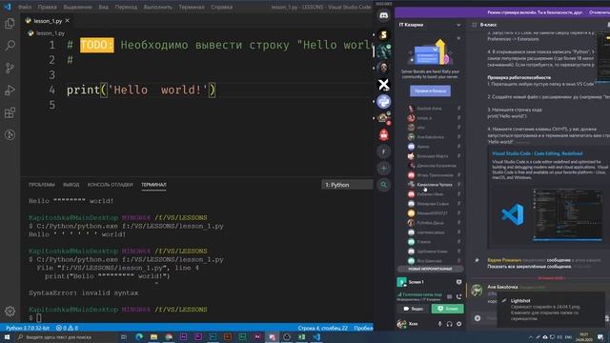Viewport: 610px width, 343px height.
Task: Click the green Screen share button in Discord
Action: tap(447, 309)
